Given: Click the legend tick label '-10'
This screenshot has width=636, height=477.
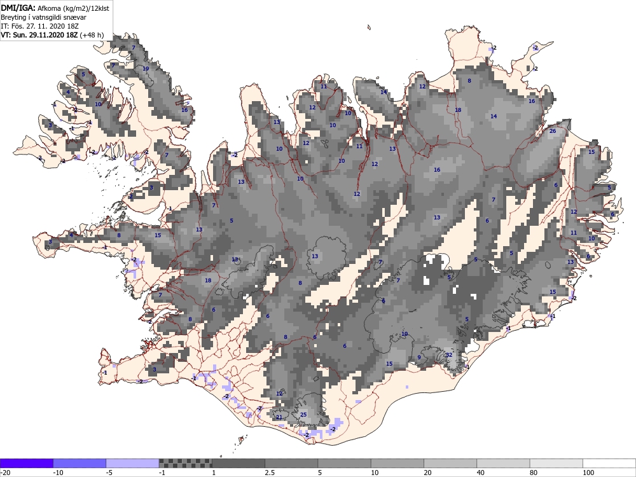Looking at the screenshot, I should click(59, 473).
